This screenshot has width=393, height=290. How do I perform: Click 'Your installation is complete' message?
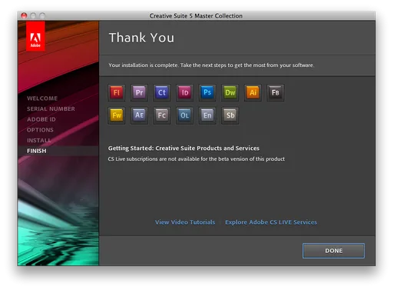point(211,65)
